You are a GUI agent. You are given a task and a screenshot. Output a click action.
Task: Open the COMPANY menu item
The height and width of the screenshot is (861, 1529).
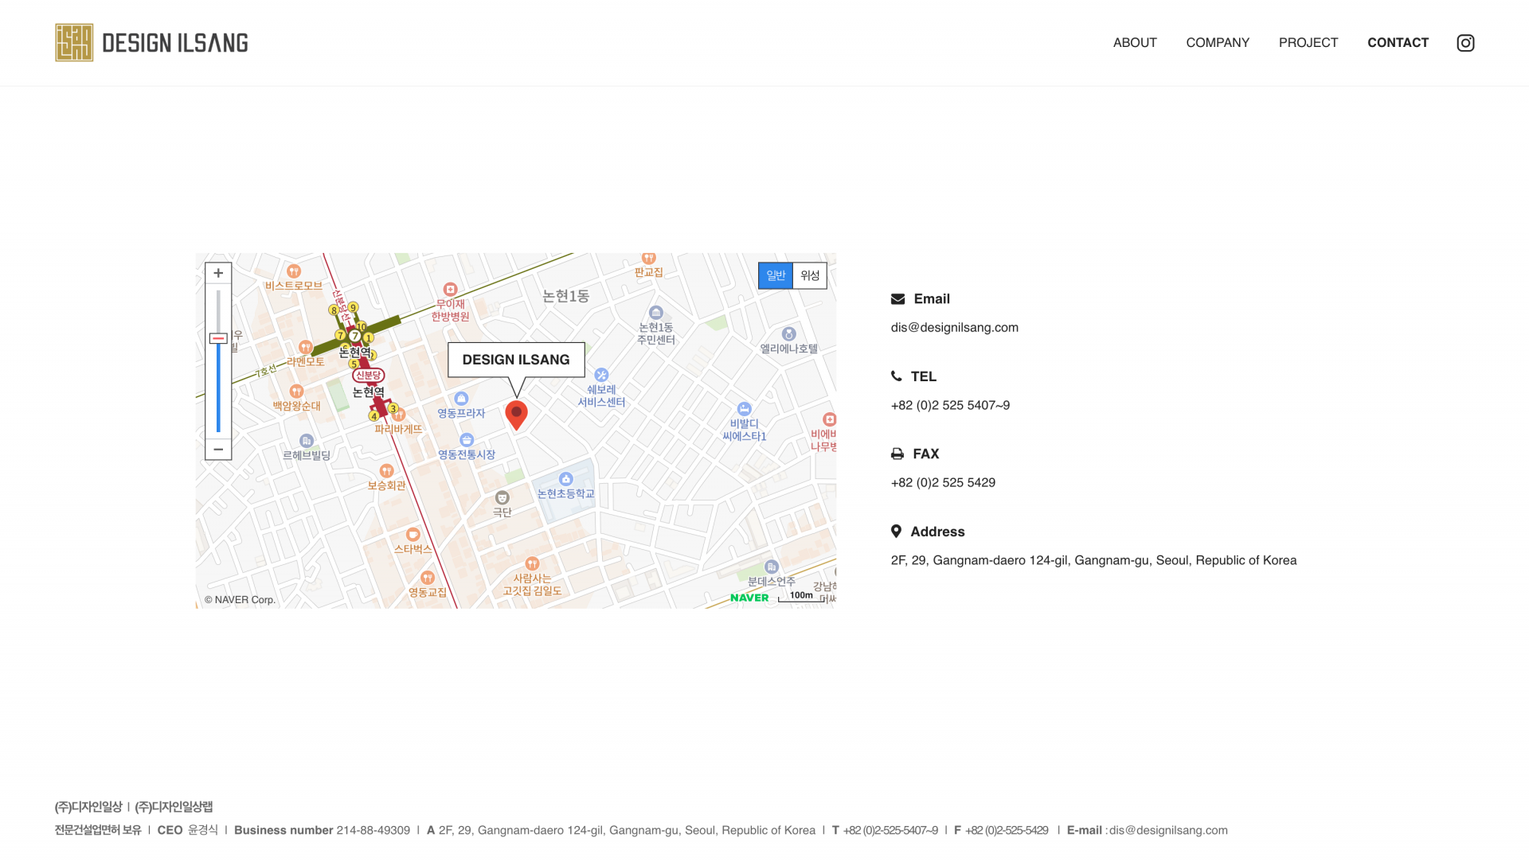[1218, 43]
